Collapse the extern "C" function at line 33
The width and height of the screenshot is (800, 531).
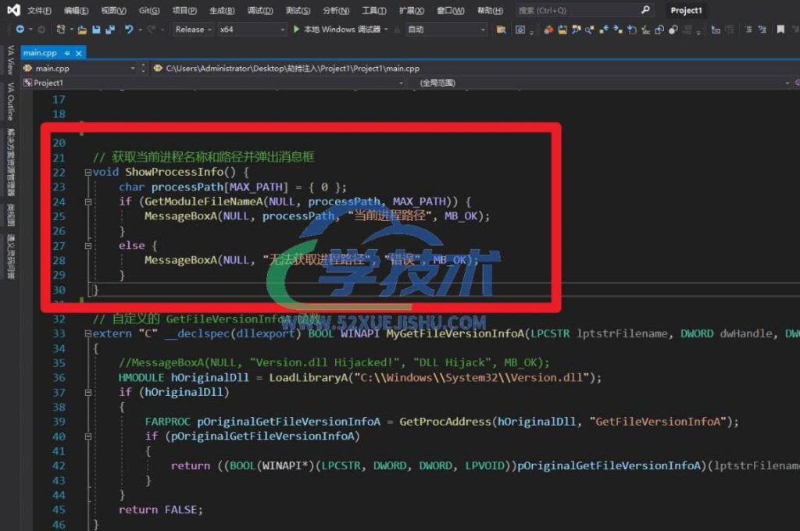[x=86, y=333]
